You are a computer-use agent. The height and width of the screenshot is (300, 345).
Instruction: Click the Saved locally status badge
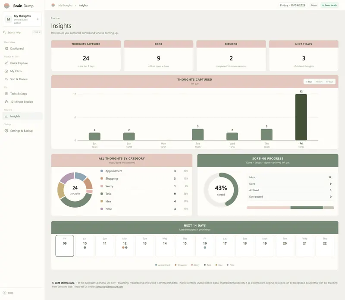click(x=329, y=5)
